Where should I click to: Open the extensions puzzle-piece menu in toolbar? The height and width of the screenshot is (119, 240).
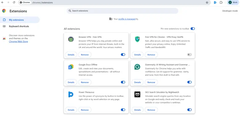click(x=221, y=2)
